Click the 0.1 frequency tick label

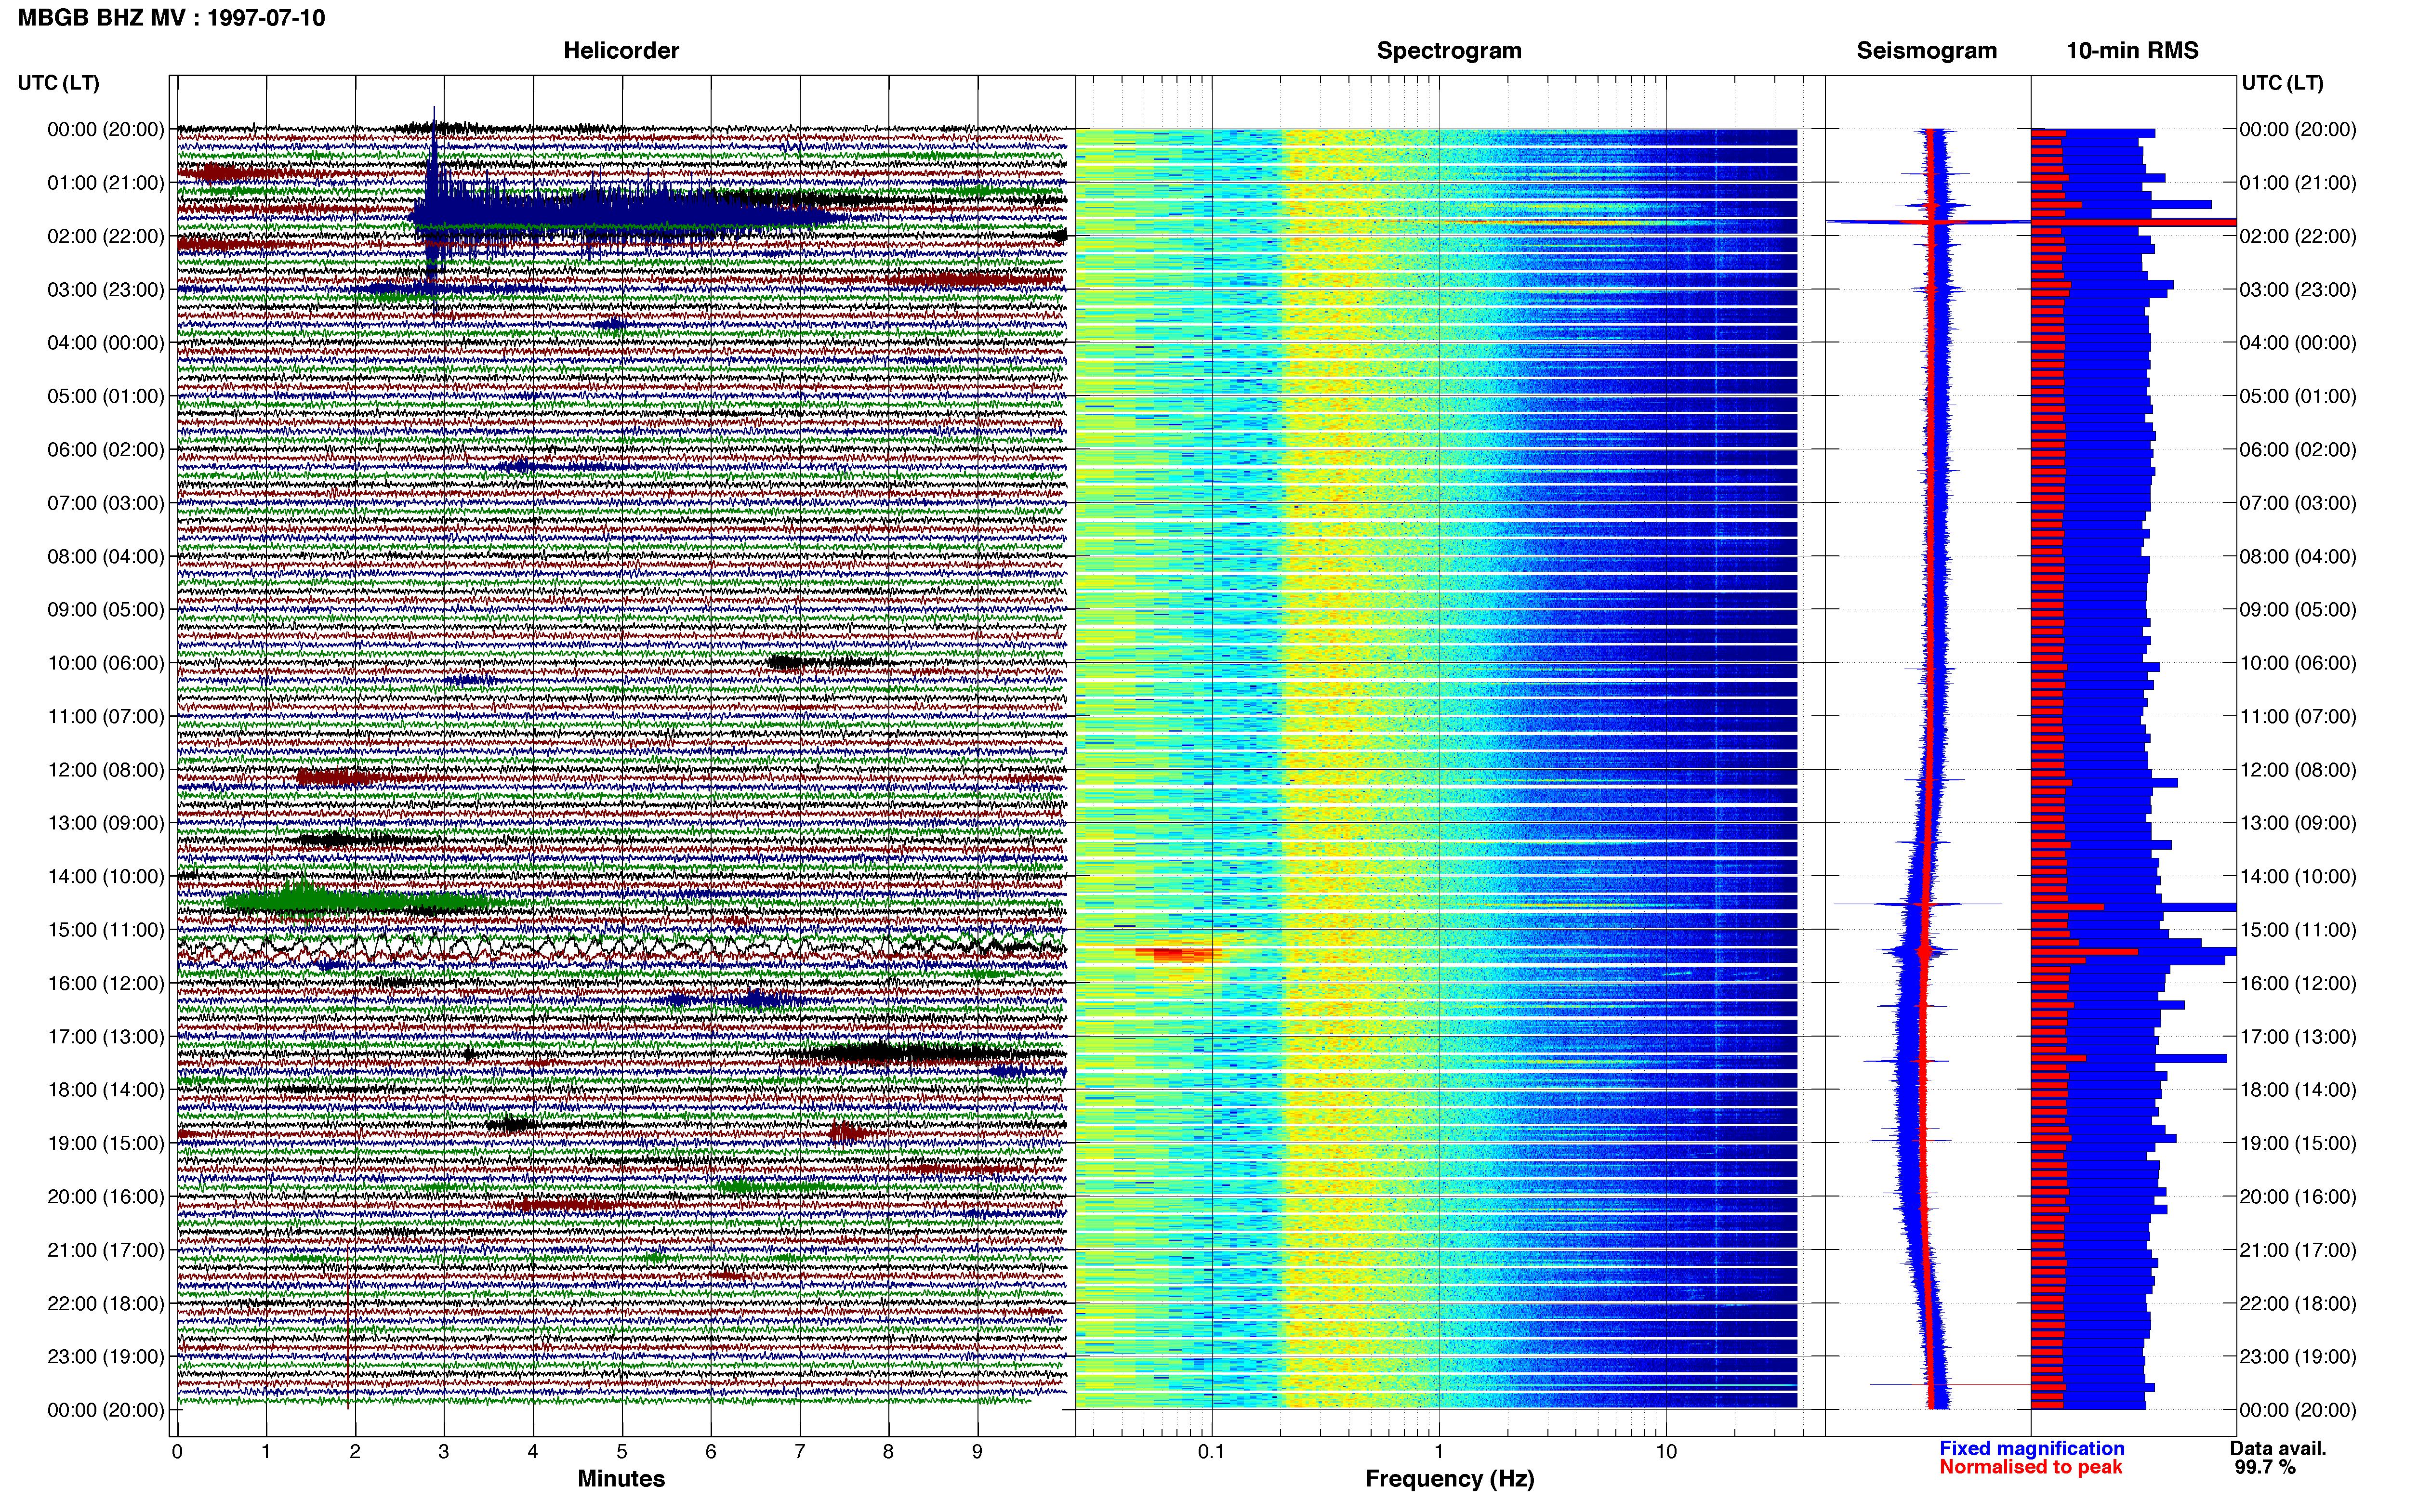click(x=1211, y=1452)
